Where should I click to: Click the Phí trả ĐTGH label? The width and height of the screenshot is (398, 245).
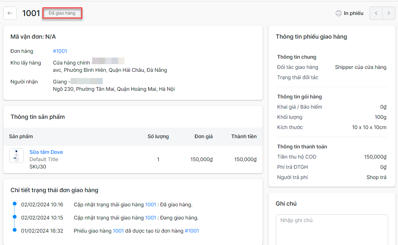292,167
